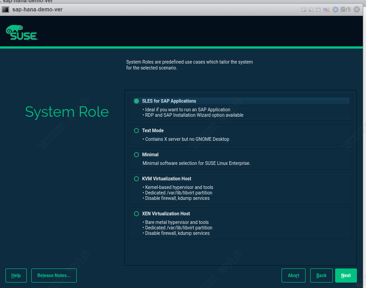Click the bottom-right corner view mode icon

[x=304, y=10]
